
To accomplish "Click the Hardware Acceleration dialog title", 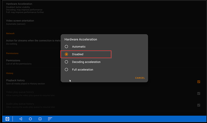I will pyautogui.click(x=81, y=39).
